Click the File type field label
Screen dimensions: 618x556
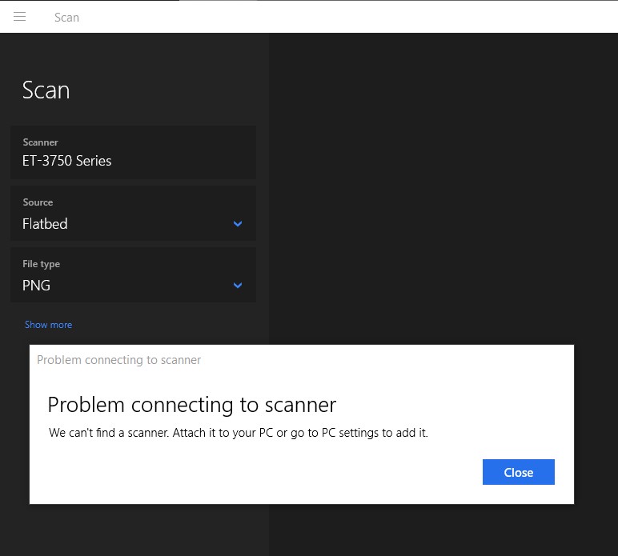click(x=42, y=264)
